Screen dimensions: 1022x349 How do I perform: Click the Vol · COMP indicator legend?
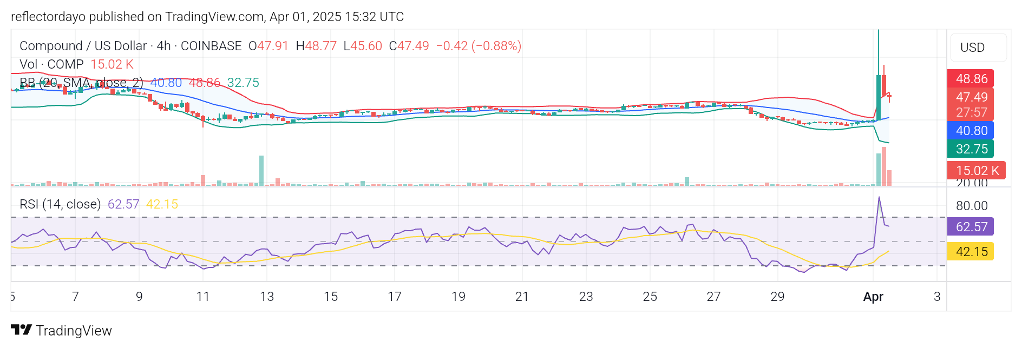pyautogui.click(x=51, y=64)
